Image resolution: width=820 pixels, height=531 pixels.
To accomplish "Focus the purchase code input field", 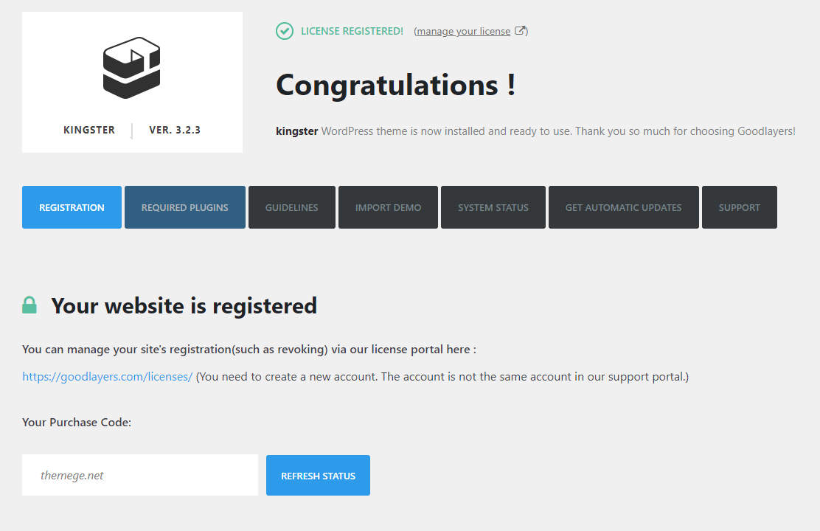I will pos(140,475).
